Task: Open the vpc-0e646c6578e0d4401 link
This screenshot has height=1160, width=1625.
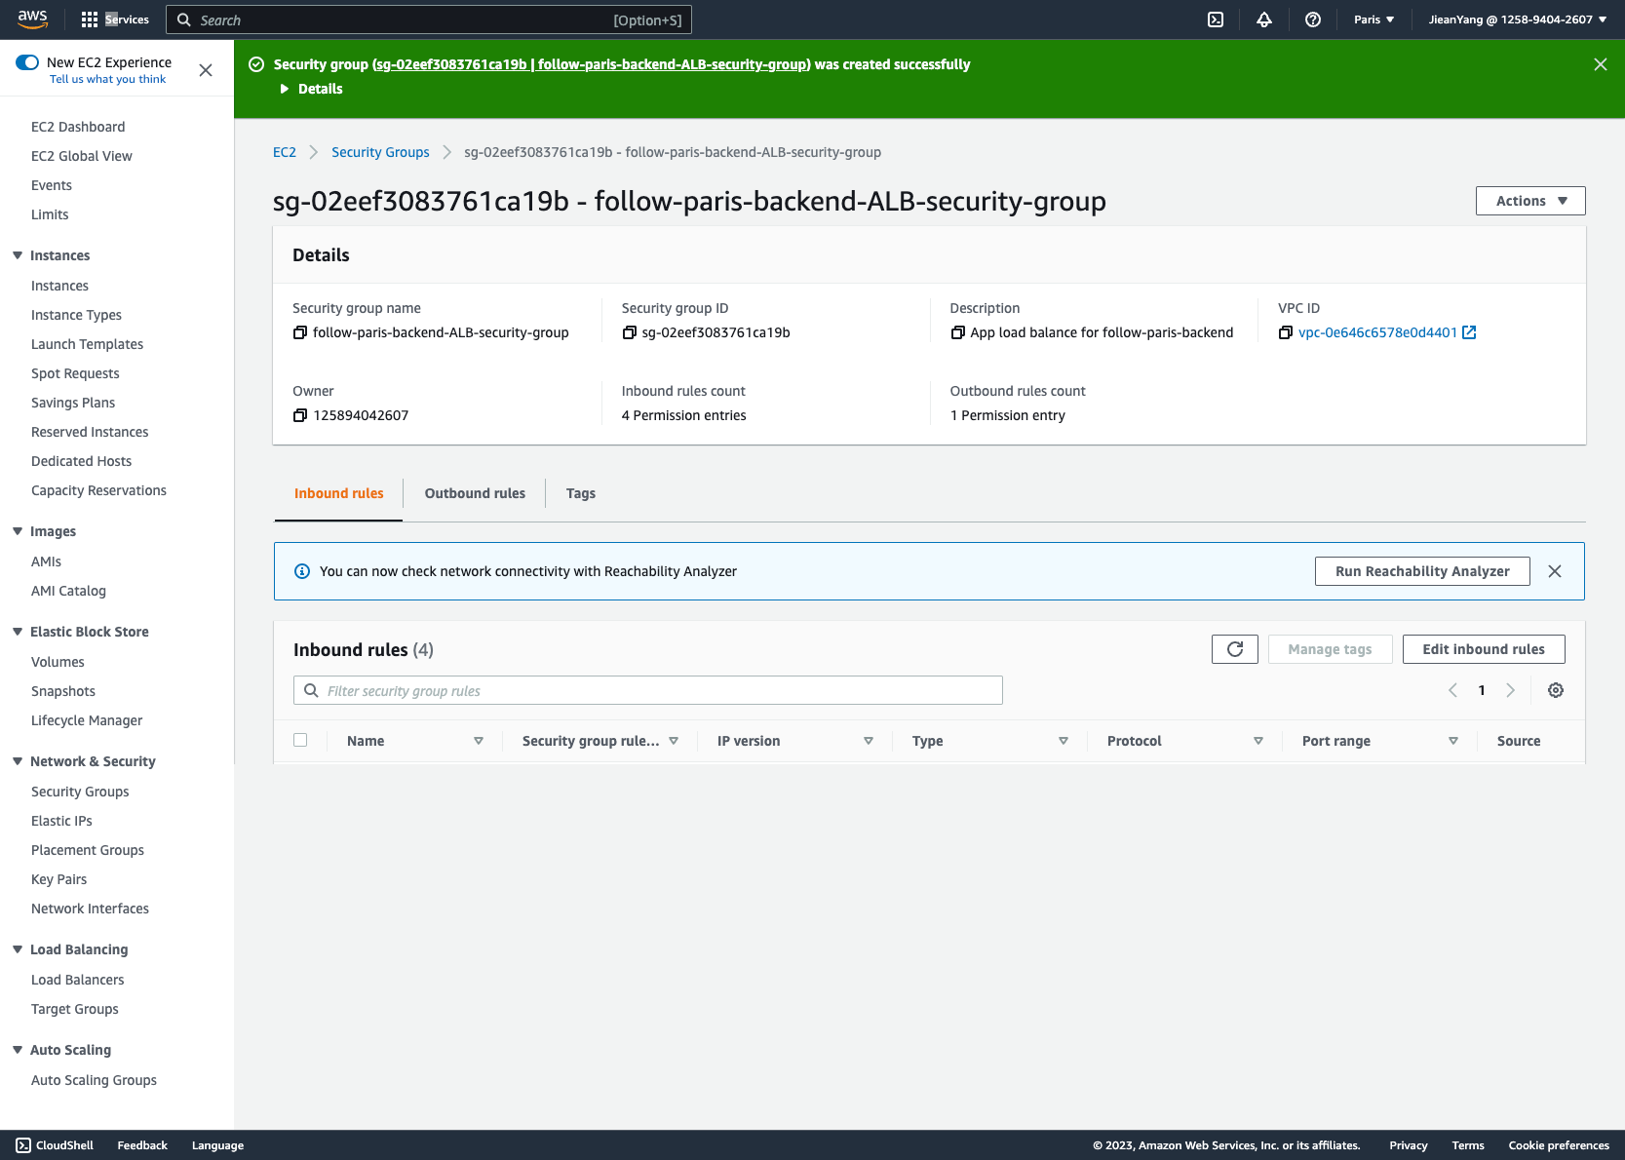Action: coord(1377,332)
